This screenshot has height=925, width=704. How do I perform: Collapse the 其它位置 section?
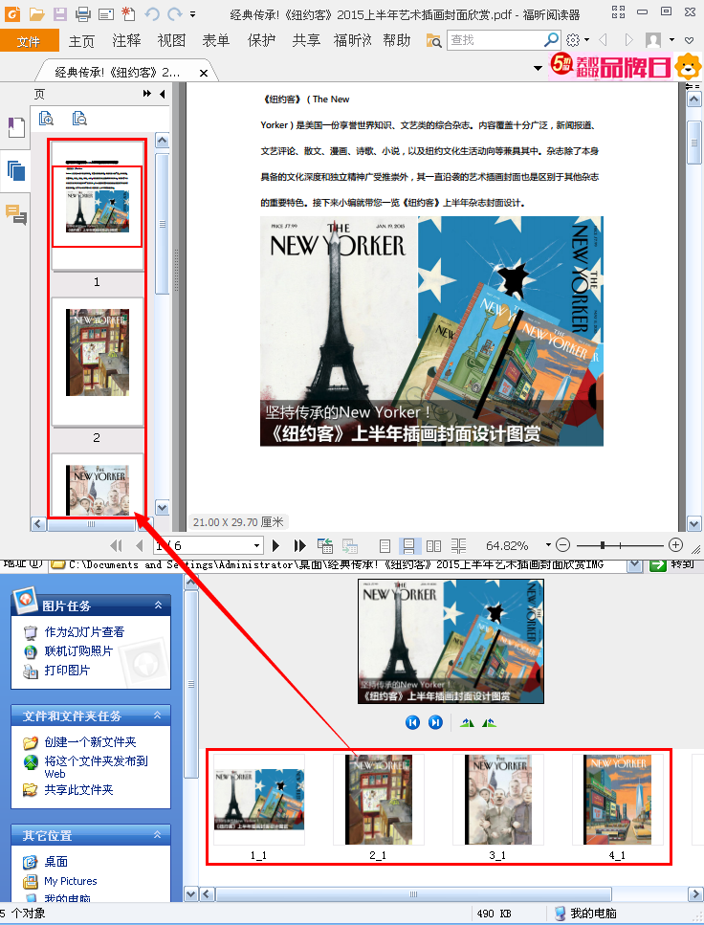[x=158, y=835]
